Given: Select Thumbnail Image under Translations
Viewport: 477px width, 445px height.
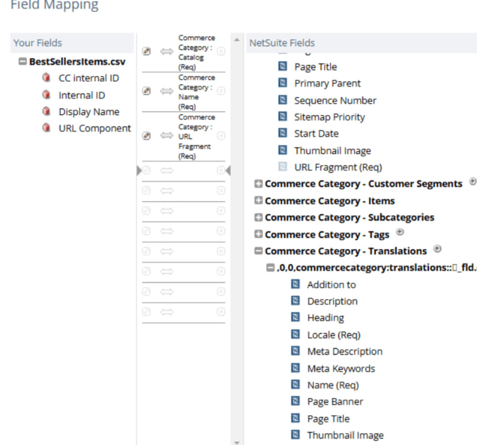Looking at the screenshot, I should 345,435.
